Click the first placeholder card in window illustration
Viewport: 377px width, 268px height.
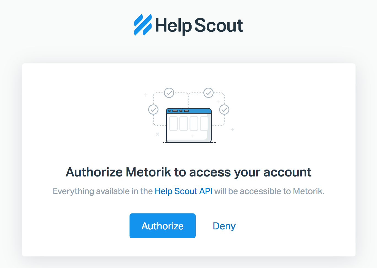click(x=173, y=124)
